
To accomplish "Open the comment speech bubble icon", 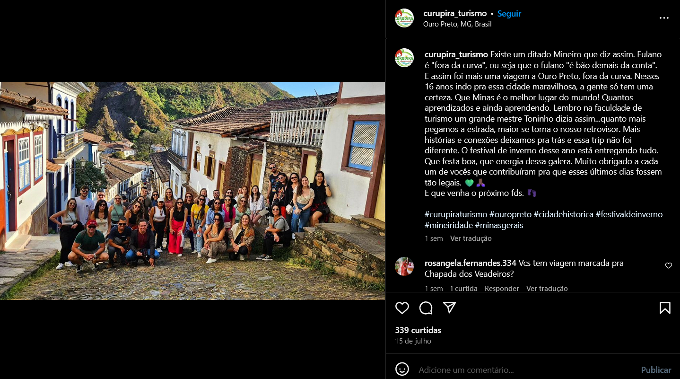I will pos(426,308).
